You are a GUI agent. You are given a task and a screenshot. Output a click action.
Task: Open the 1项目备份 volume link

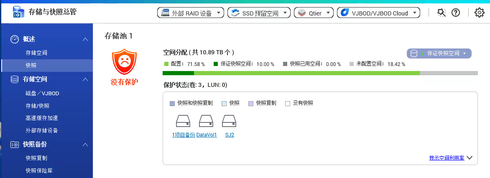[184, 135]
